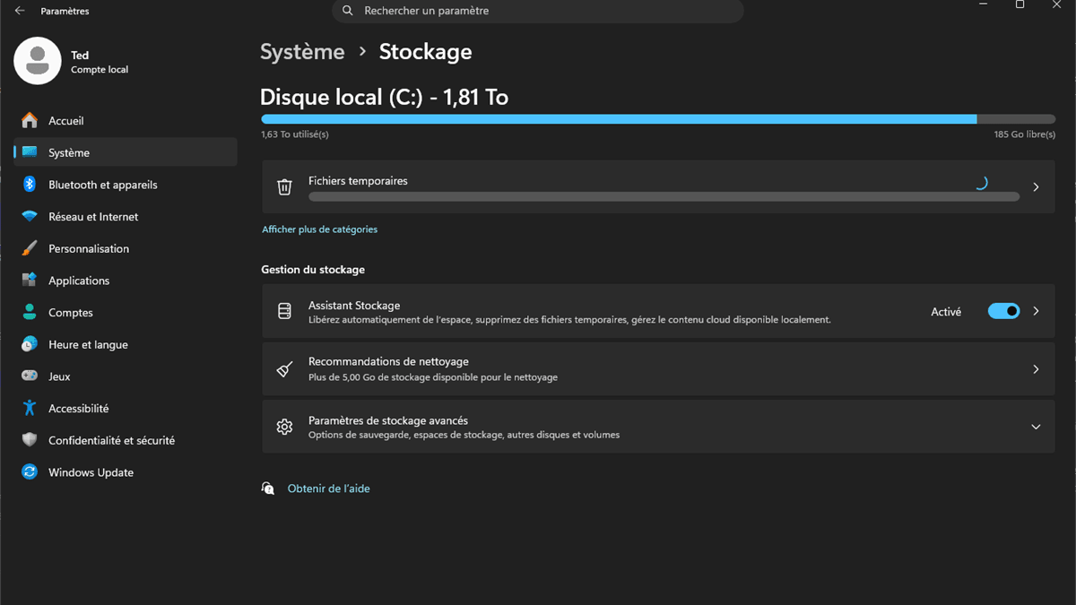Click the Personnalisation paintbrush icon
Viewport: 1076px width, 605px height.
click(x=30, y=248)
